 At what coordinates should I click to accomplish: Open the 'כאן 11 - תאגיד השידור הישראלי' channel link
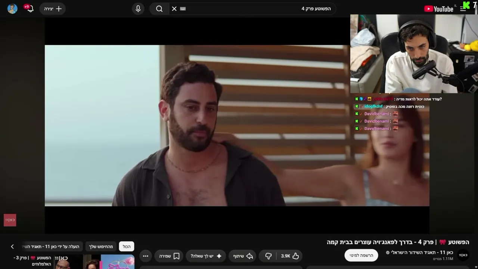point(422,253)
